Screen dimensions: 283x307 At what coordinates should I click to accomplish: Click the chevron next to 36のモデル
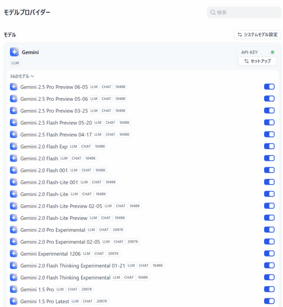coord(32,76)
